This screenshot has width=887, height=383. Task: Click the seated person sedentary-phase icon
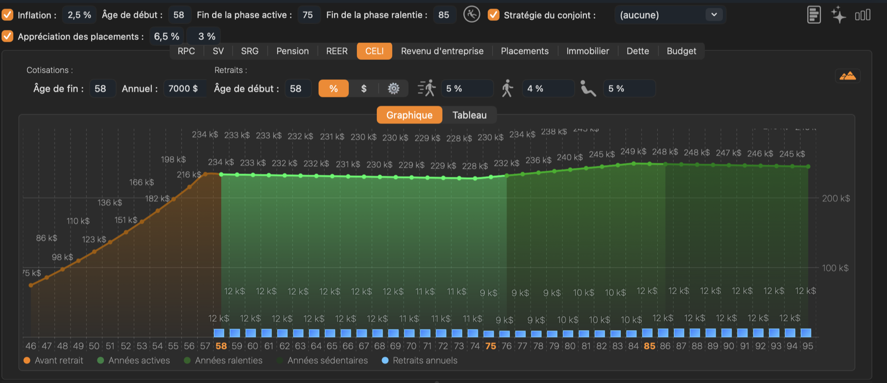click(x=588, y=89)
